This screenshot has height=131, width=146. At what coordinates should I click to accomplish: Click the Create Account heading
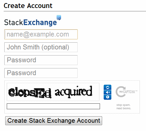pyautogui.click(x=28, y=6)
